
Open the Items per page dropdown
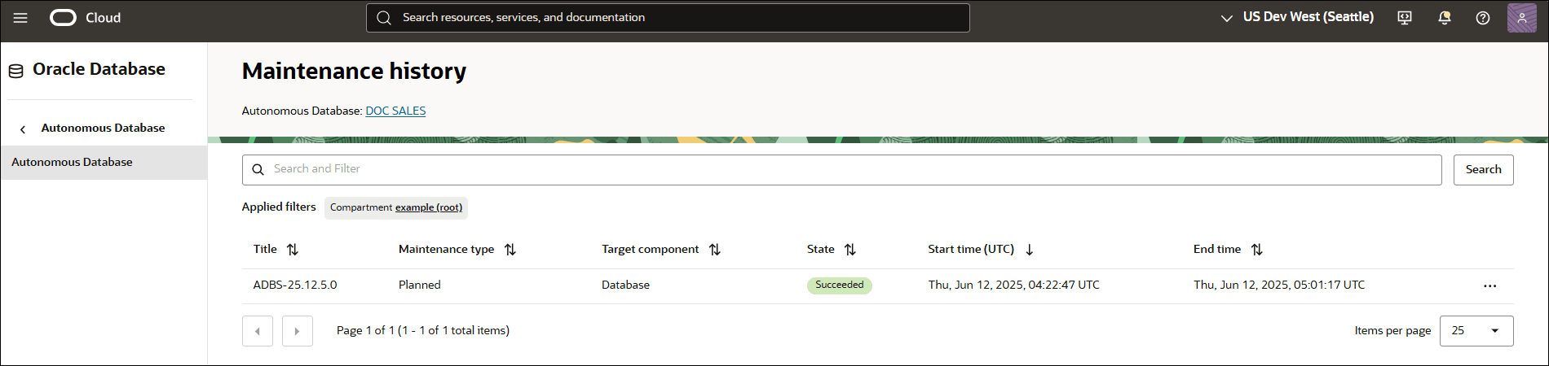(x=1476, y=331)
